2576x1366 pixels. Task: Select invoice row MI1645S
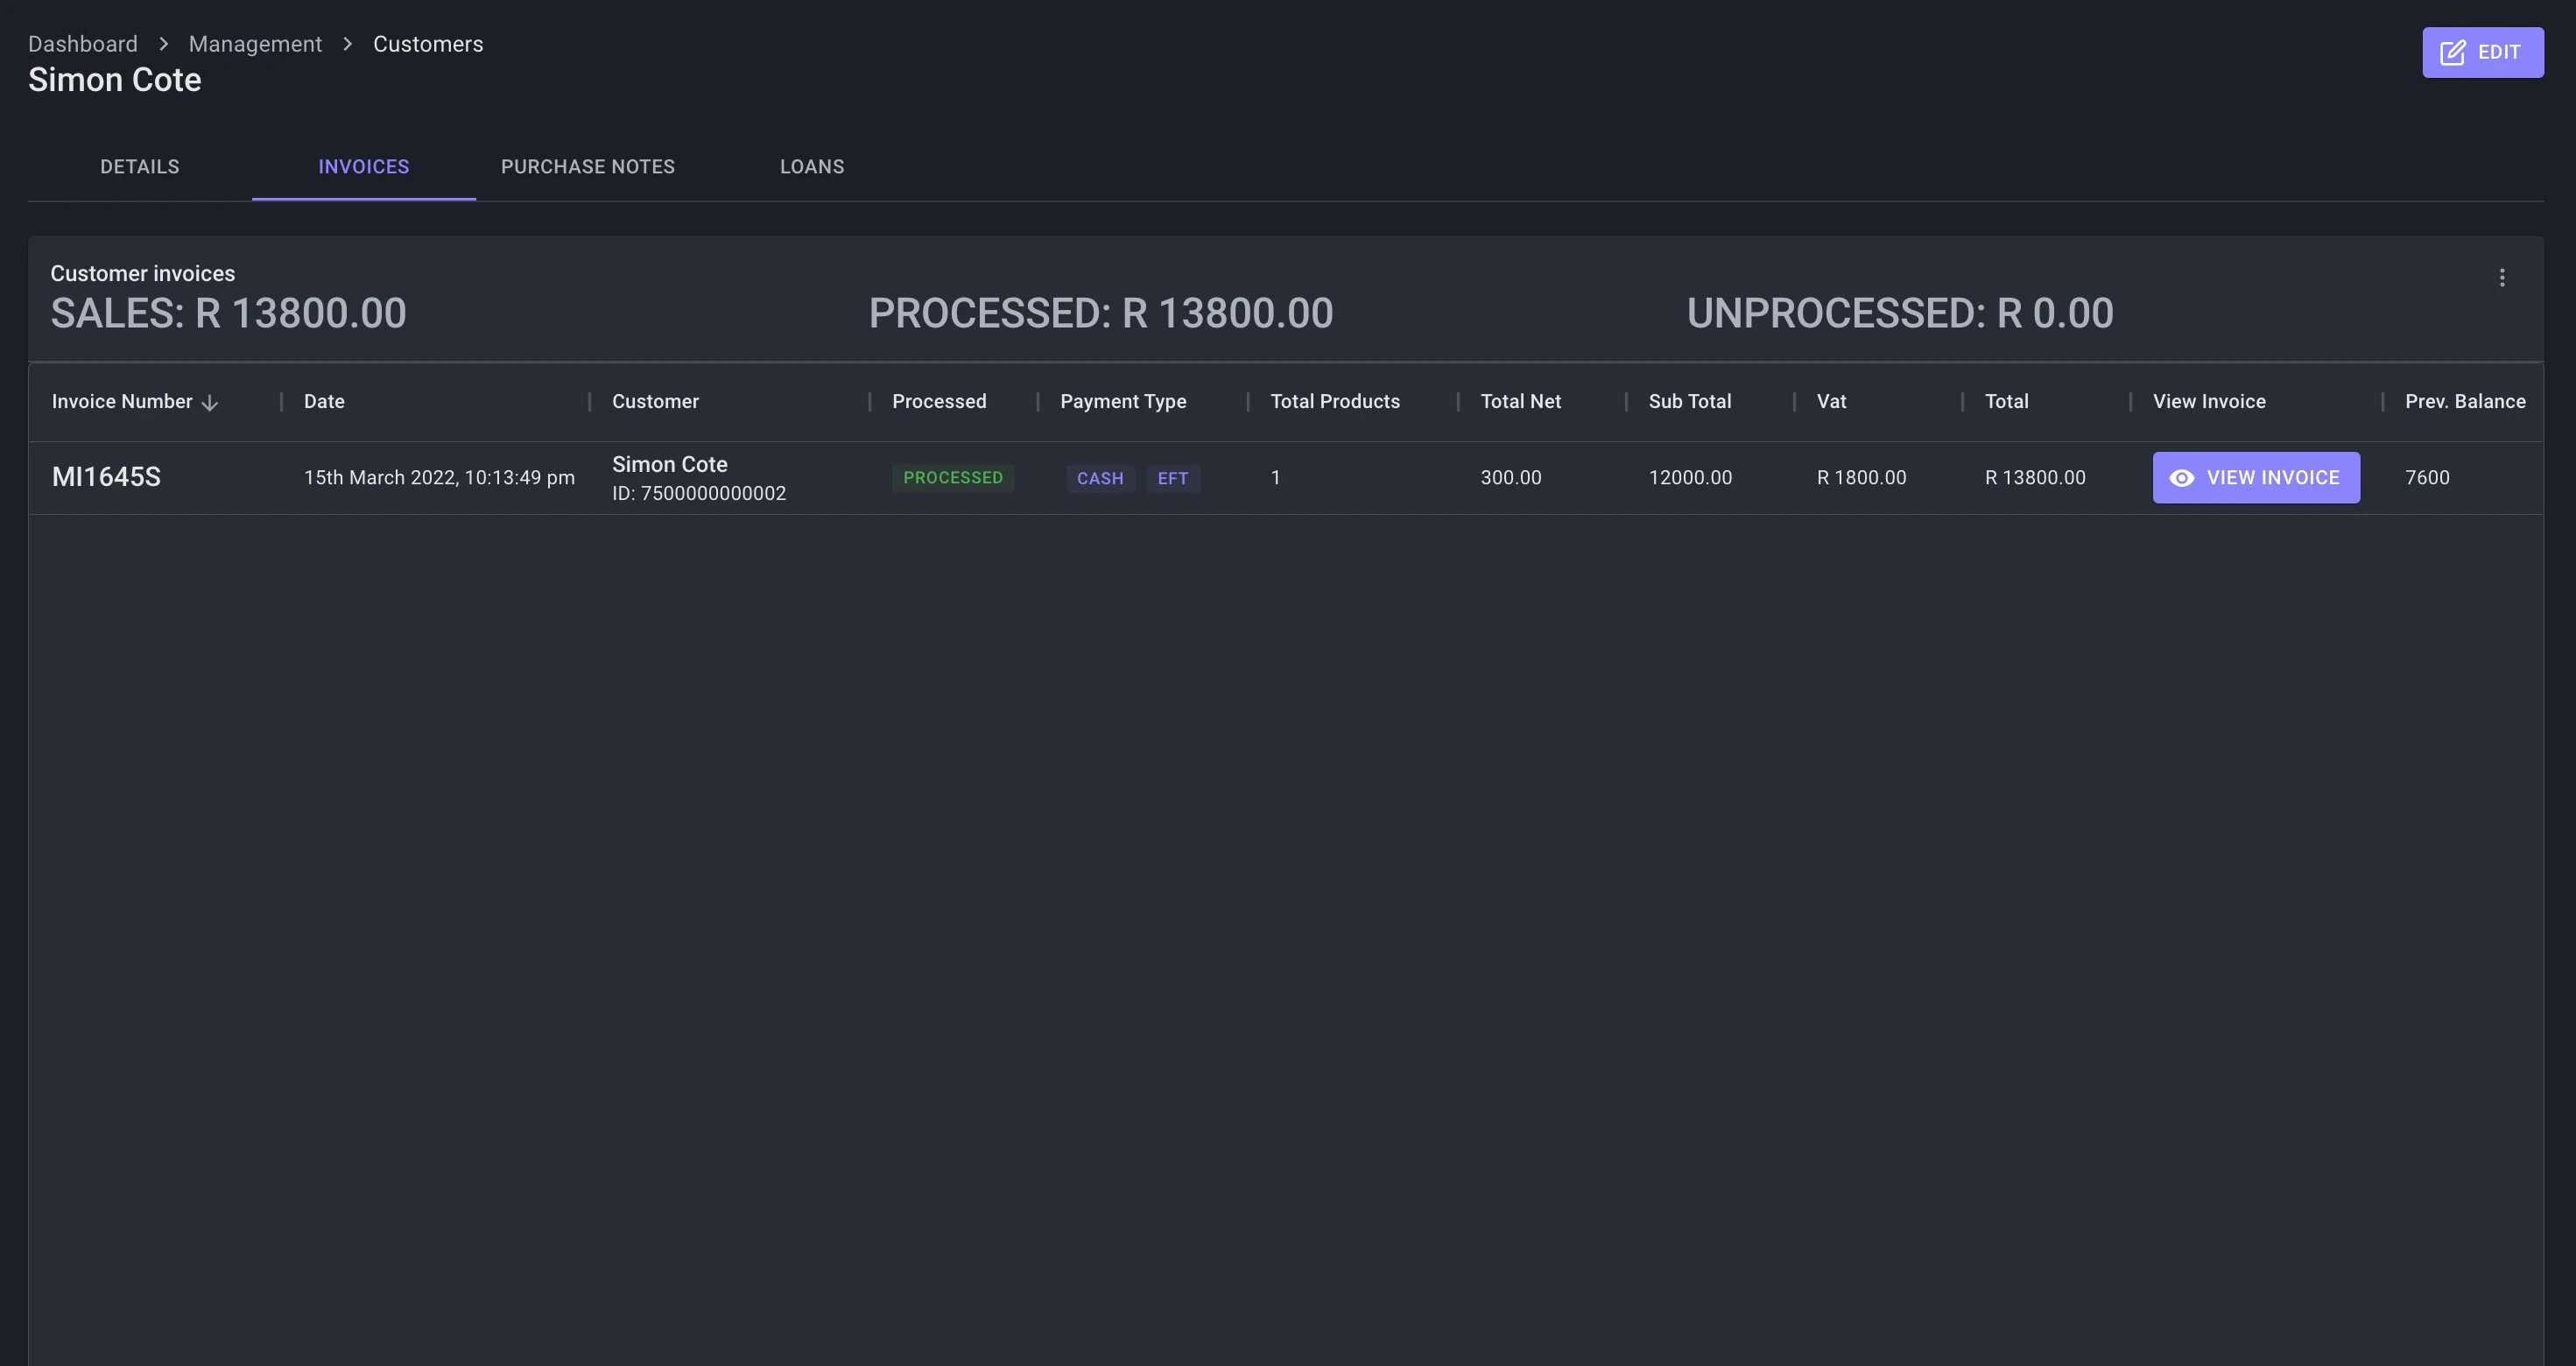point(106,477)
